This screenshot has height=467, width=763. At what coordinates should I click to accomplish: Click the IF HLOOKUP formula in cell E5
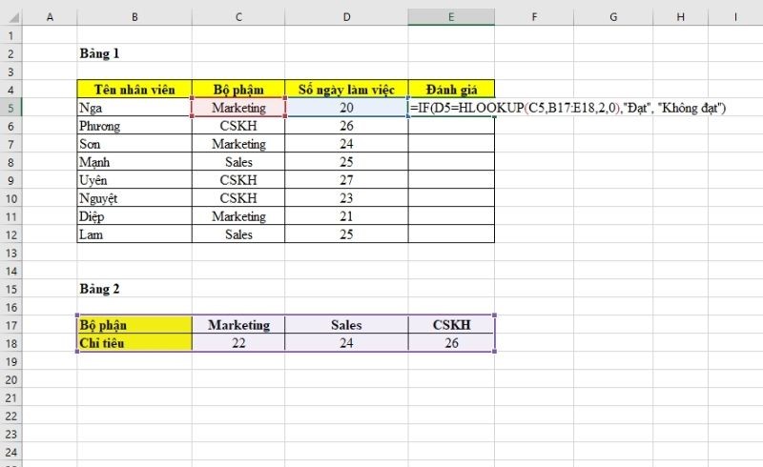567,109
